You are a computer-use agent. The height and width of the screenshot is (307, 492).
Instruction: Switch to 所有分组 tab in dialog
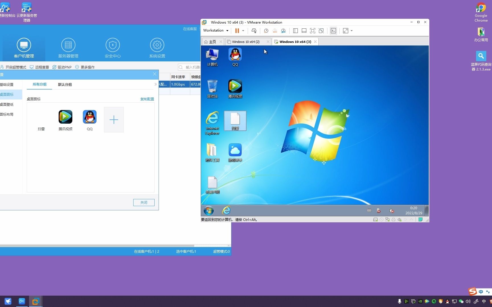(40, 84)
